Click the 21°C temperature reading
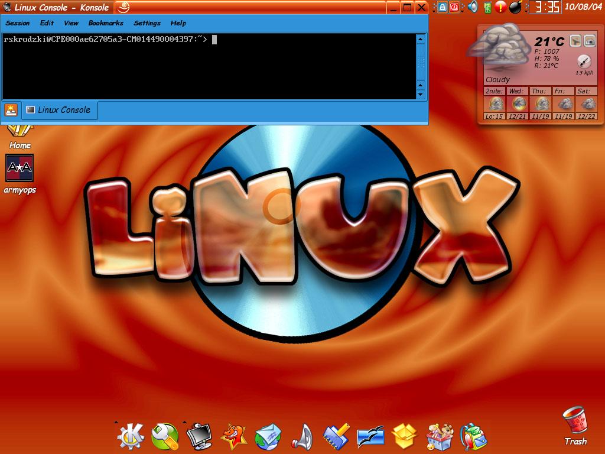Screen dimensions: 605x454 pos(549,41)
